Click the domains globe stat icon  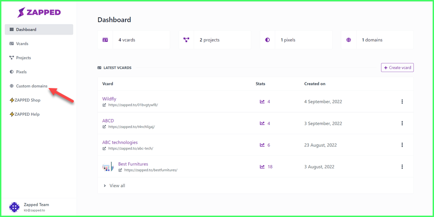click(x=348, y=40)
